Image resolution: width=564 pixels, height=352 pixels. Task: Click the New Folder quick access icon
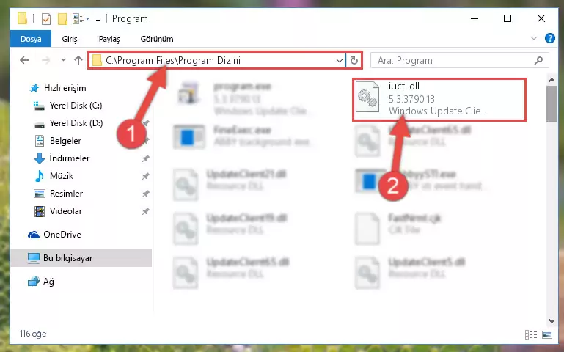[62, 18]
